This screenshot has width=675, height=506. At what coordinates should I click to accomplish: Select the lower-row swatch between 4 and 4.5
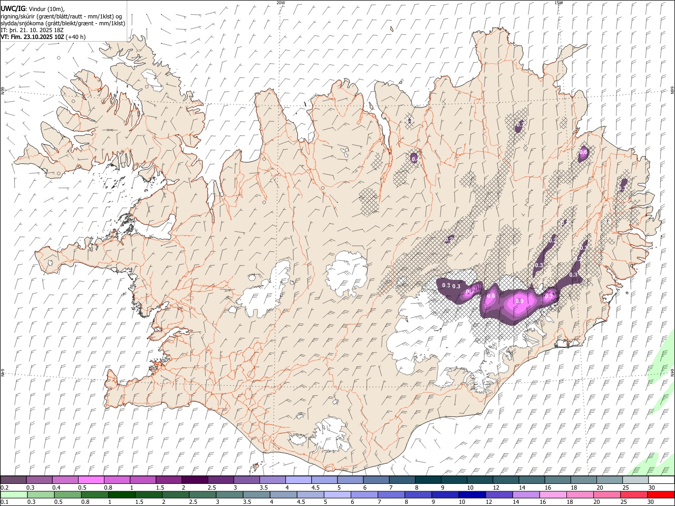pos(284,494)
